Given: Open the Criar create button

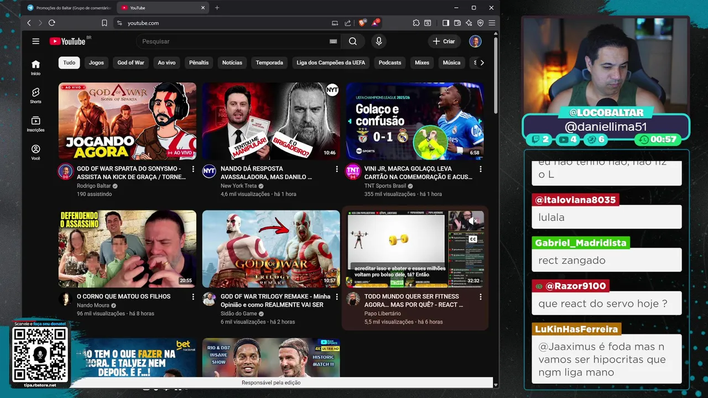Looking at the screenshot, I should pos(444,41).
